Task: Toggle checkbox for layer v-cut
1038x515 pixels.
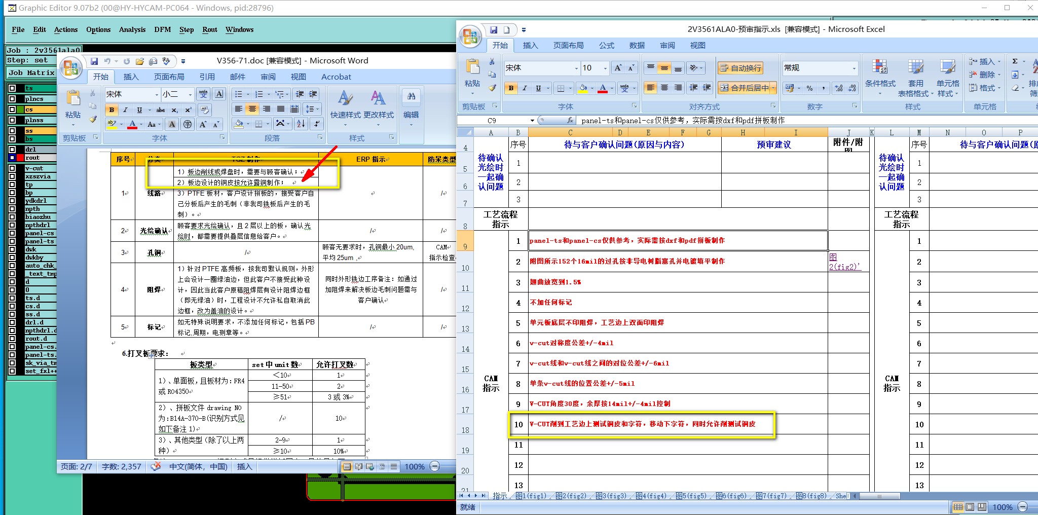Action: pos(12,168)
